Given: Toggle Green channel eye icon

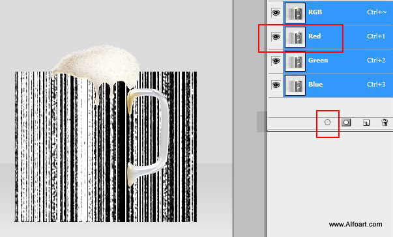Looking at the screenshot, I should (x=276, y=61).
